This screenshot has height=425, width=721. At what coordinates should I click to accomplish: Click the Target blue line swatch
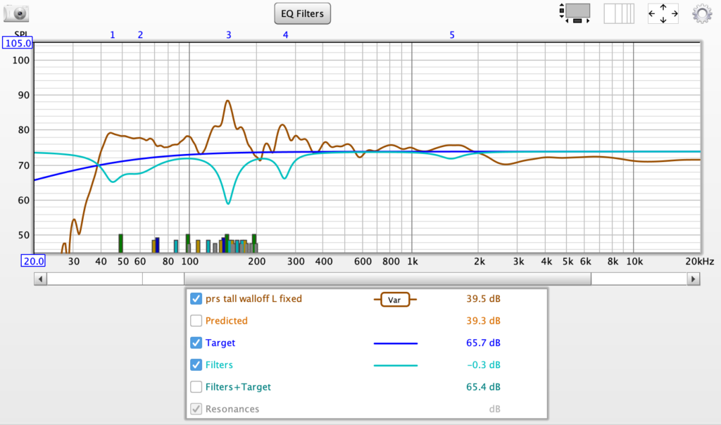pos(394,343)
